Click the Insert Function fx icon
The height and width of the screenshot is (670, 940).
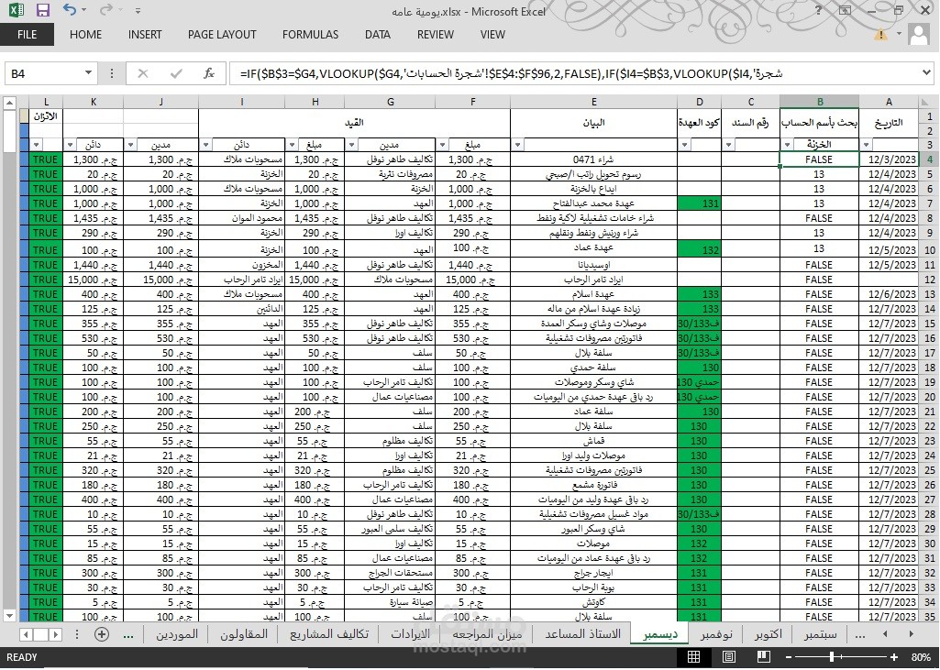pyautogui.click(x=208, y=73)
